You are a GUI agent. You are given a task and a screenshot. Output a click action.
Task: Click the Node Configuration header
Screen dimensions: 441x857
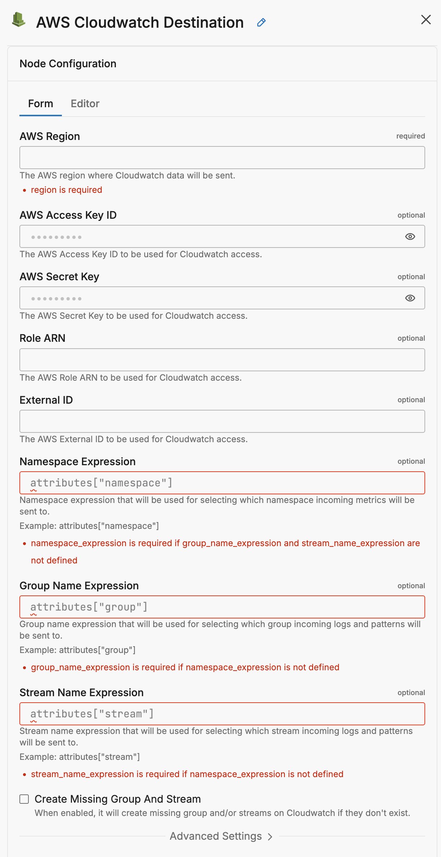[68, 64]
